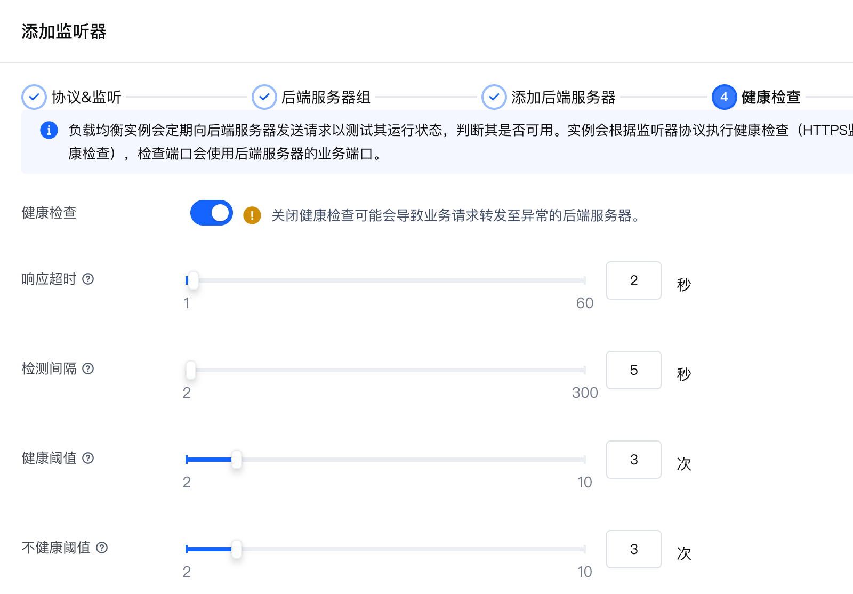Click the 响应超时 slider handle
The image size is (853, 594).
(x=194, y=280)
